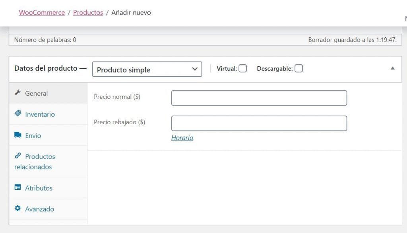Enable the Virtual checkbox

point(243,68)
